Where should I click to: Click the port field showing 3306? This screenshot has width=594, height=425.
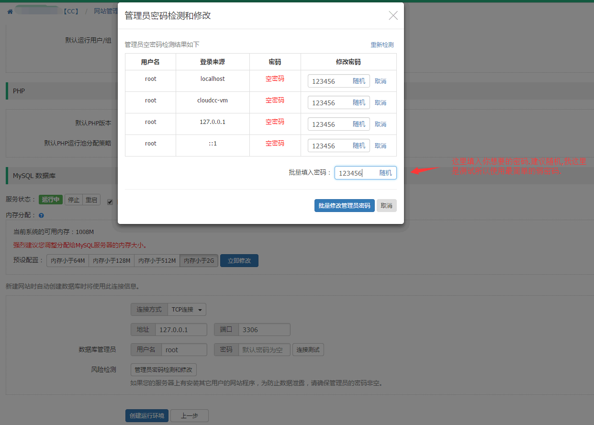(x=264, y=330)
